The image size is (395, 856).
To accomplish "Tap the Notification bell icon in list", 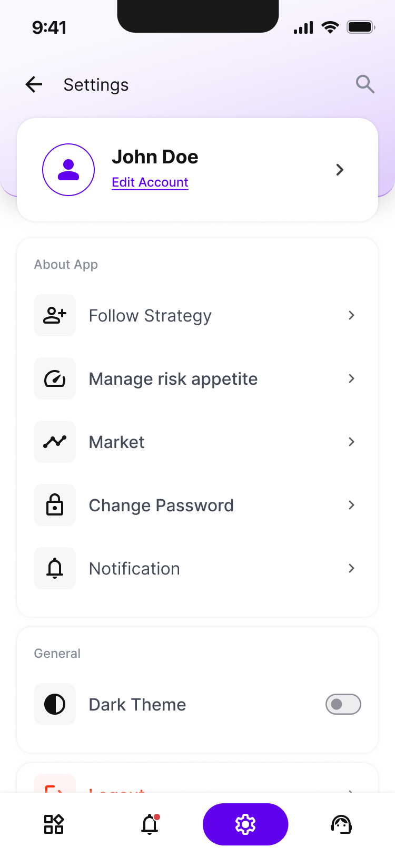I will [x=55, y=568].
